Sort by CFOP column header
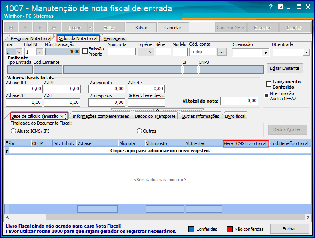This screenshot has height=238, width=315. 42,143
